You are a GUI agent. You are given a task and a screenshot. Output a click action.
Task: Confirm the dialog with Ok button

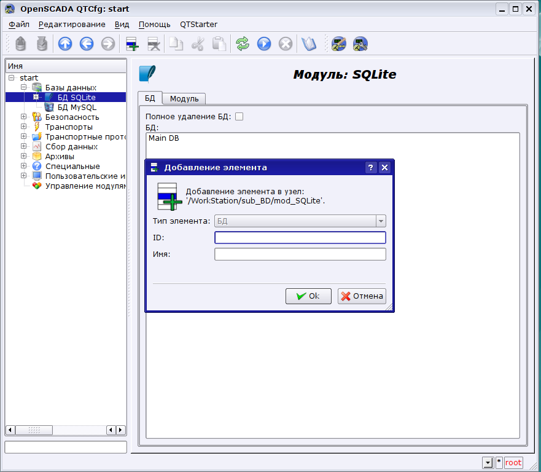click(x=308, y=296)
